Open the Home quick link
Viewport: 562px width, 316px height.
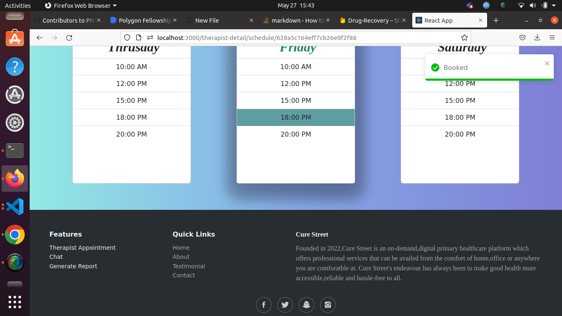point(181,248)
